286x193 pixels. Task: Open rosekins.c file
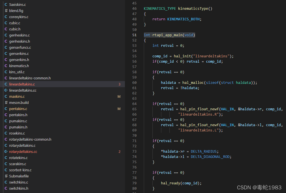click(x=17, y=133)
